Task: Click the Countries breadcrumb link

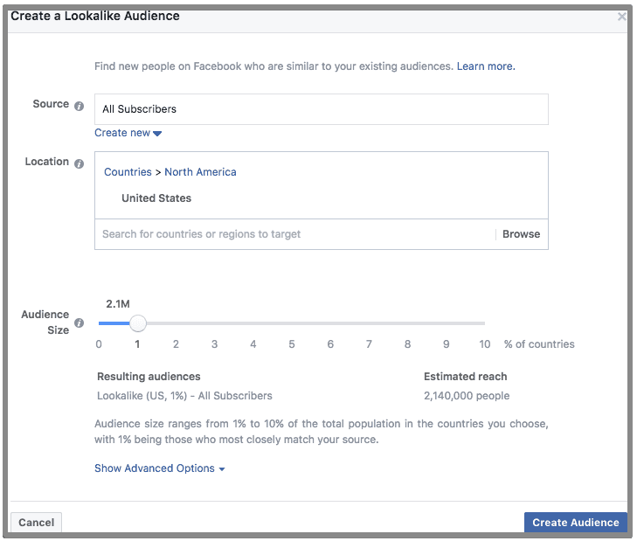Action: [x=128, y=172]
